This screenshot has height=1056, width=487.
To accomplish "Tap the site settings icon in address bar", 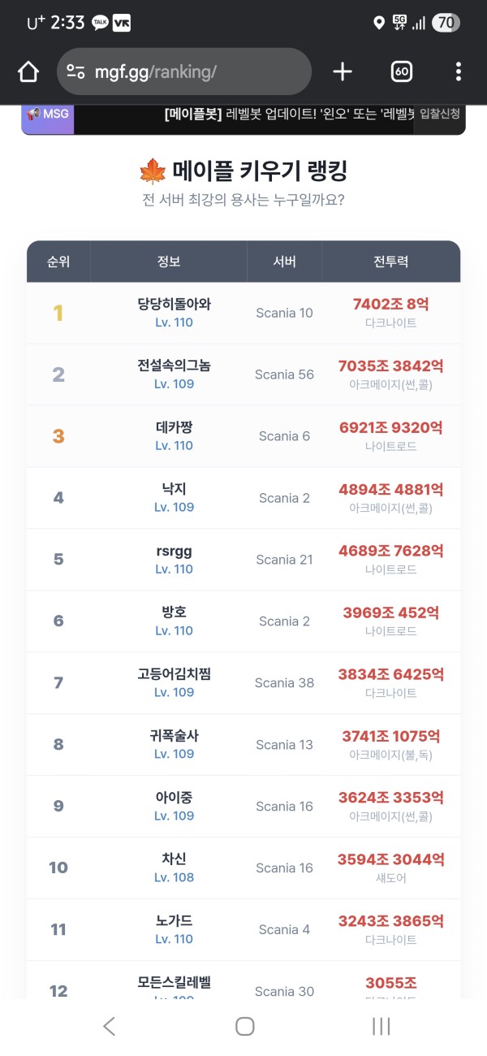I will pyautogui.click(x=76, y=72).
